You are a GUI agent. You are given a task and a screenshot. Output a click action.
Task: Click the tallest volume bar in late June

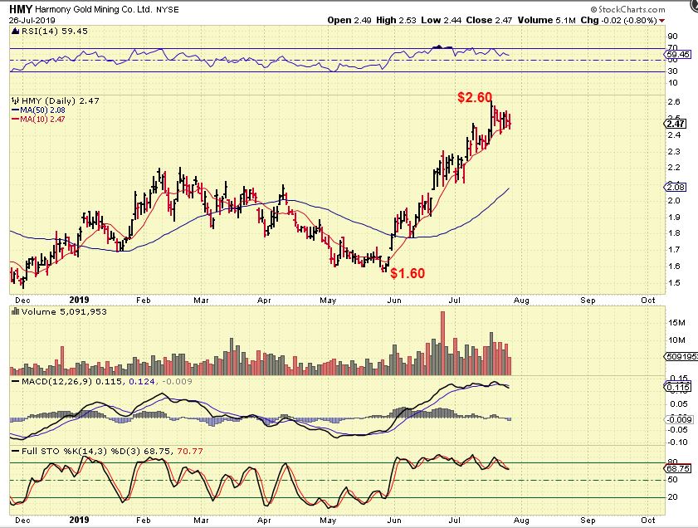[x=442, y=343]
